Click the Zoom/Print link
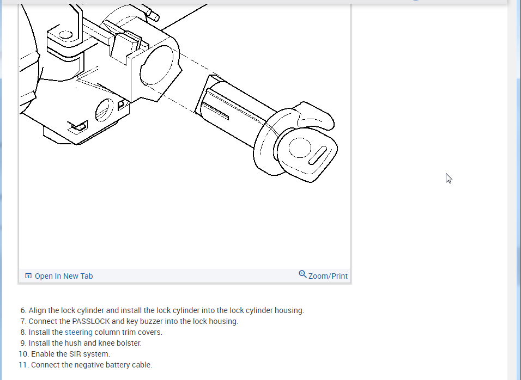The width and height of the screenshot is (521, 380). [x=328, y=276]
